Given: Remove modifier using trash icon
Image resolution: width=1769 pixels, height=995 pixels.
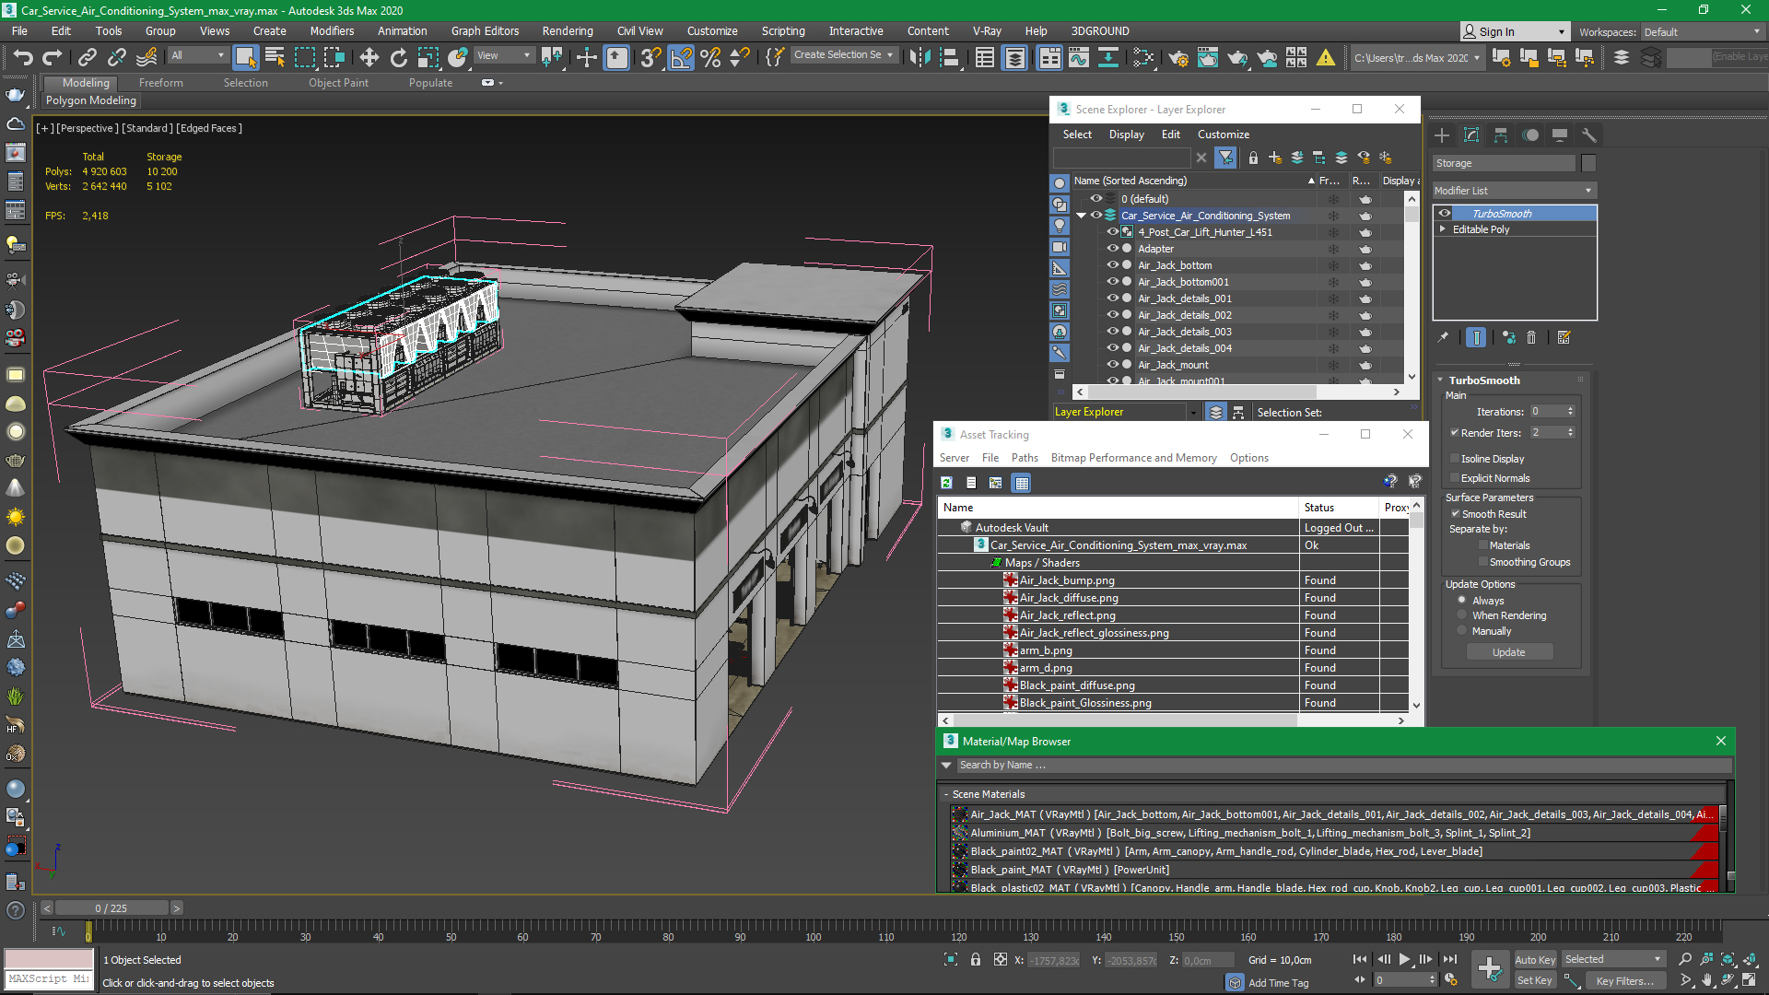Looking at the screenshot, I should (1531, 337).
